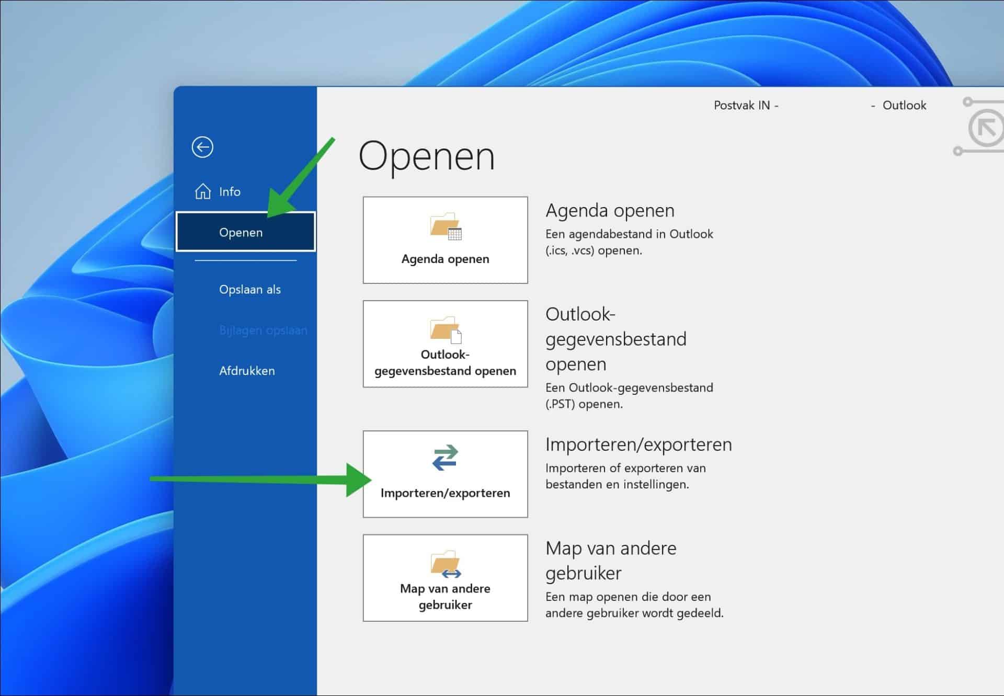The width and height of the screenshot is (1004, 696).
Task: Click the Openen page title
Action: tap(426, 157)
